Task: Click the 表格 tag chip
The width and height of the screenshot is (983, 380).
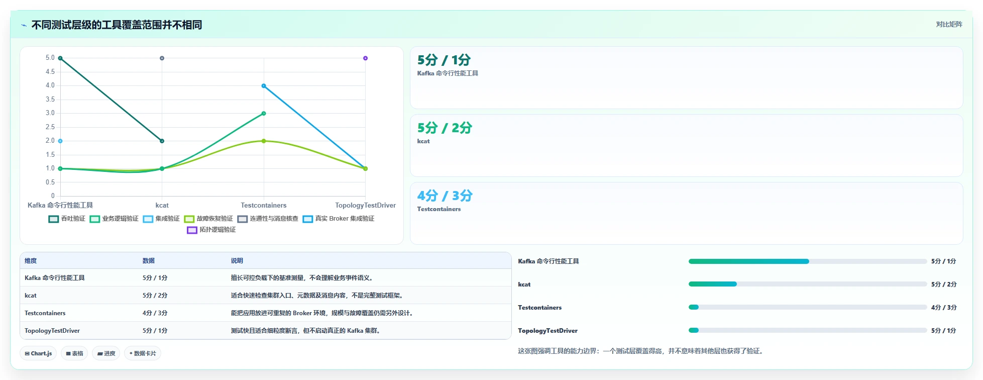Action: click(74, 353)
